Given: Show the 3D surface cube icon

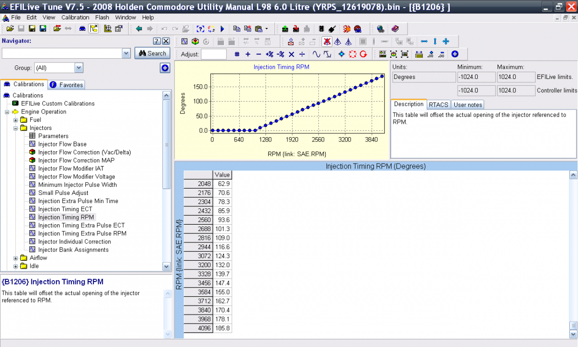Looking at the screenshot, I should click(x=195, y=41).
